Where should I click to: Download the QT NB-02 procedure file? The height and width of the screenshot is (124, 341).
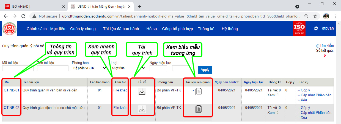(142, 109)
